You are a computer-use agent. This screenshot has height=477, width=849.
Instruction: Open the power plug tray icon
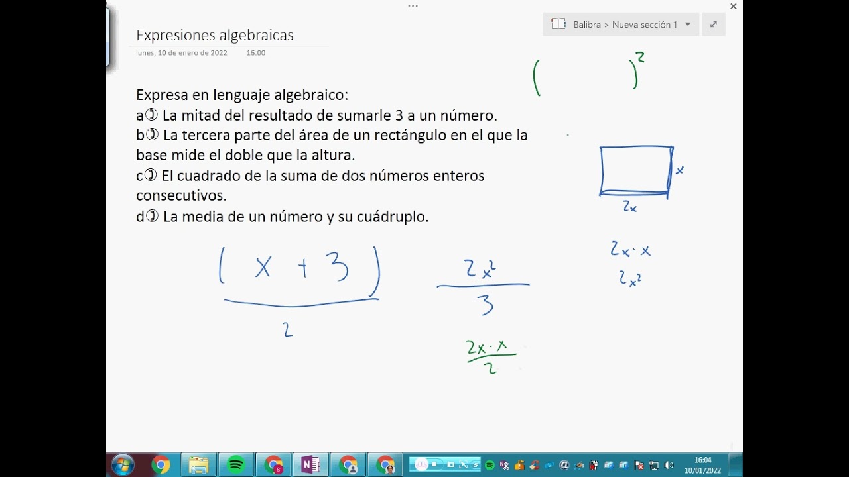594,465
